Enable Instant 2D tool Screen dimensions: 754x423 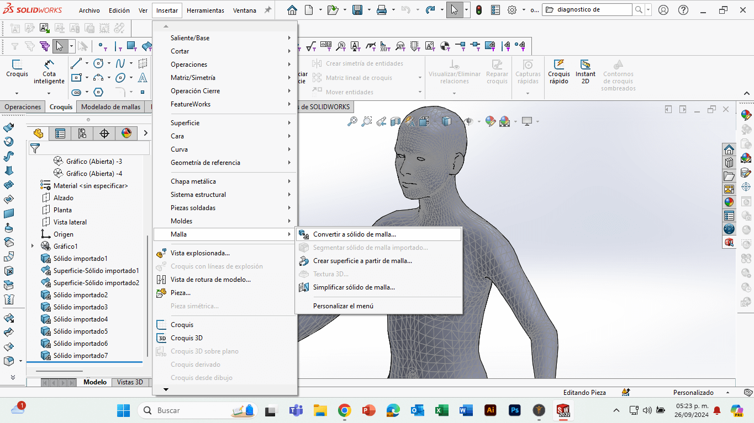(586, 72)
